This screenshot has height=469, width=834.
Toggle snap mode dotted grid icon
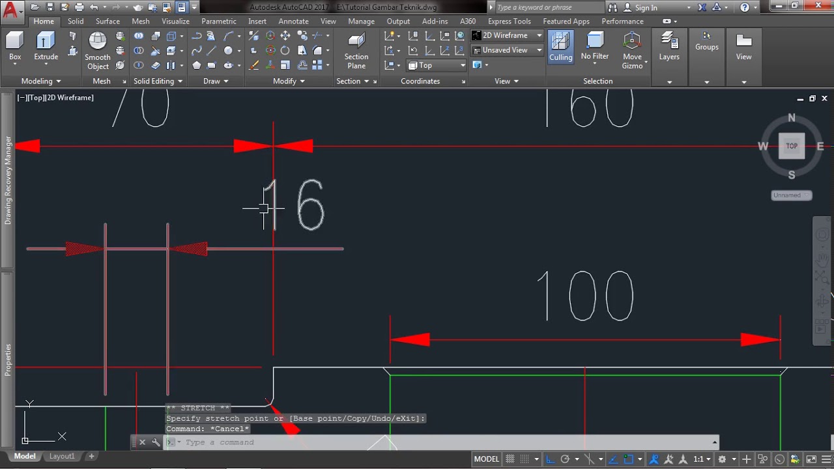pos(525,459)
